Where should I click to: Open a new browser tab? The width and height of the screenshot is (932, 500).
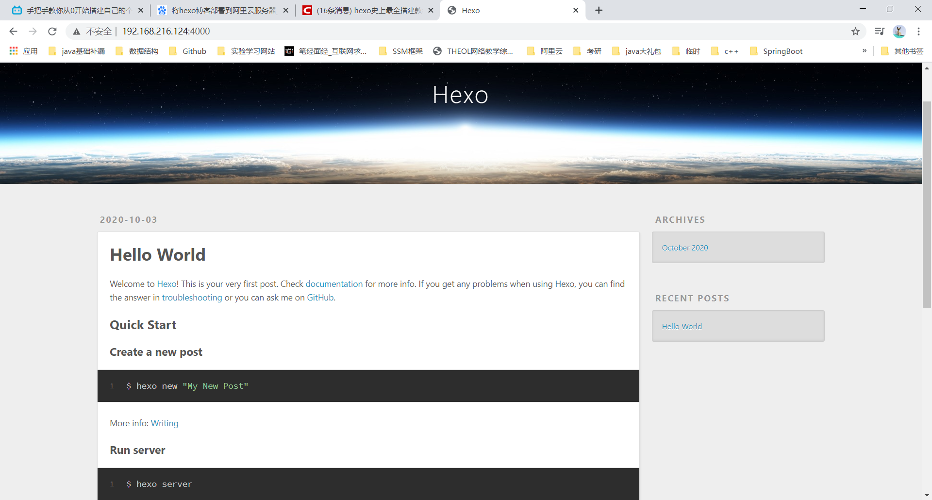click(x=599, y=10)
